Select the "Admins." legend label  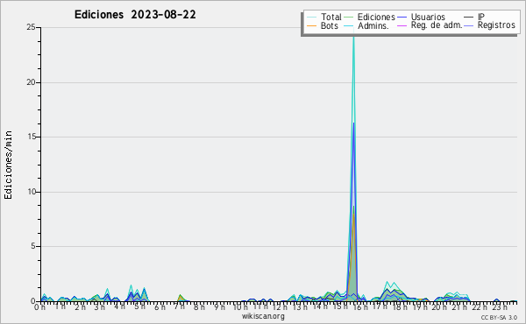coord(373,25)
